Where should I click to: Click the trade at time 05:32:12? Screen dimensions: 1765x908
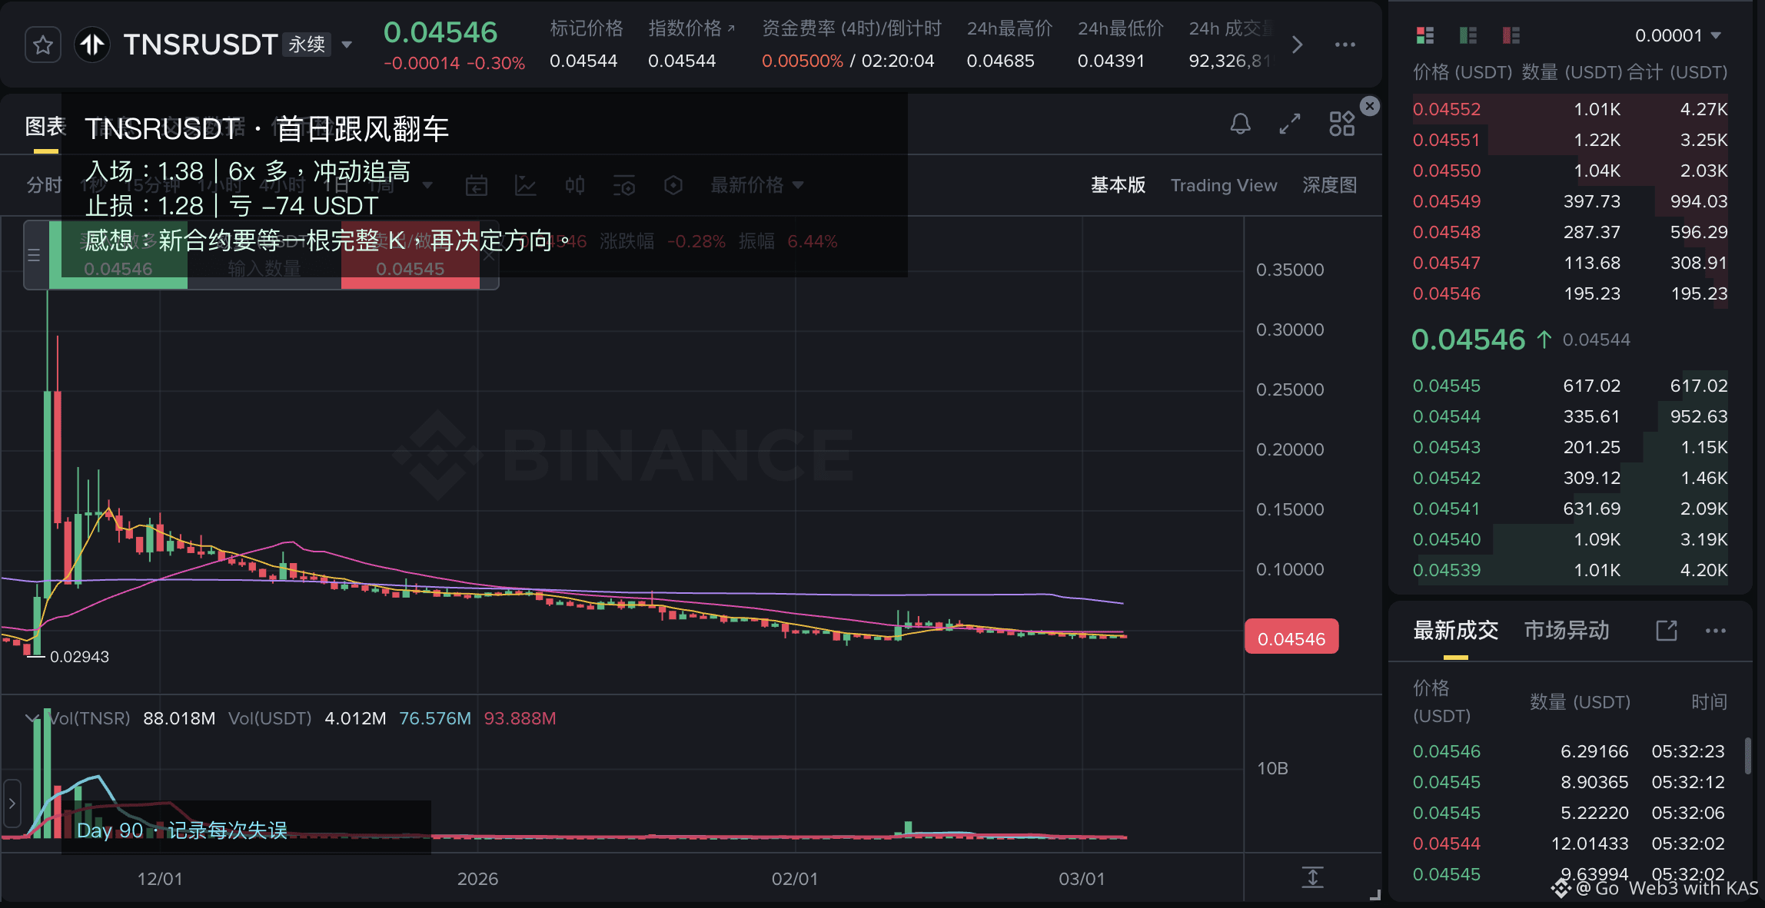(x=1570, y=782)
